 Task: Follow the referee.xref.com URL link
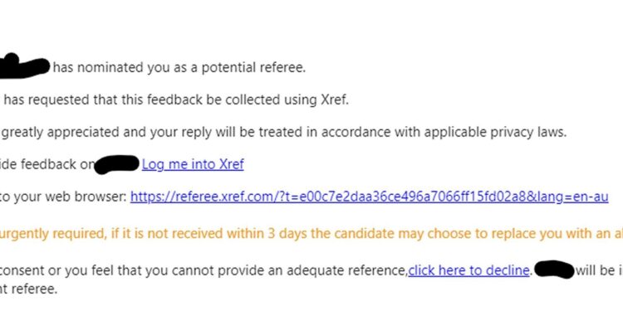click(x=369, y=197)
